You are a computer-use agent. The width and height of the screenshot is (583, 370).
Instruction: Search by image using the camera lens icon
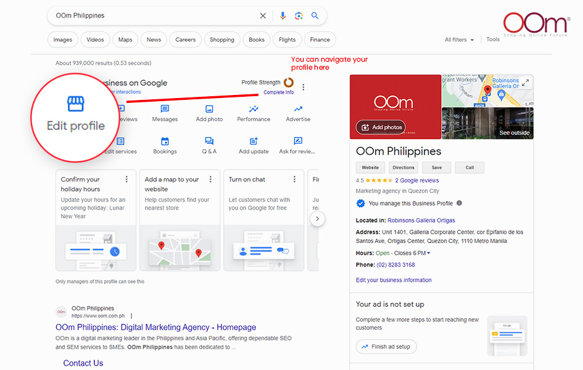(299, 15)
